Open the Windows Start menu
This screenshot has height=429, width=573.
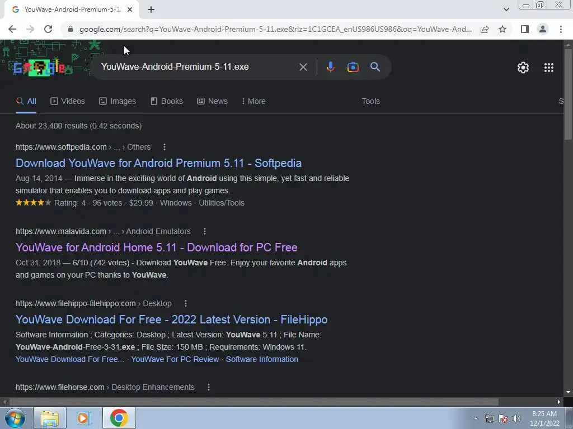(15, 418)
